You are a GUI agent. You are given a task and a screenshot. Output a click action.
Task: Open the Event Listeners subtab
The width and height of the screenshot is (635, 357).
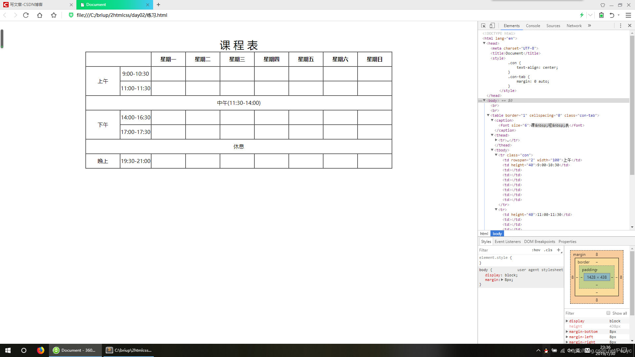[x=508, y=242]
